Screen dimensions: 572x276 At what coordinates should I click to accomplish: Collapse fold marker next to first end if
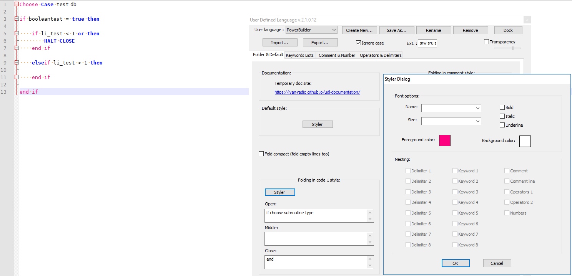[17, 48]
